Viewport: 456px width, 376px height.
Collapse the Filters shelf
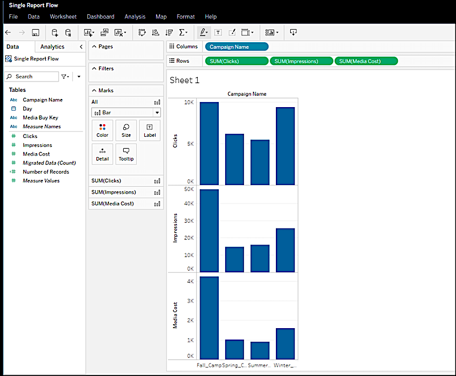click(x=94, y=68)
